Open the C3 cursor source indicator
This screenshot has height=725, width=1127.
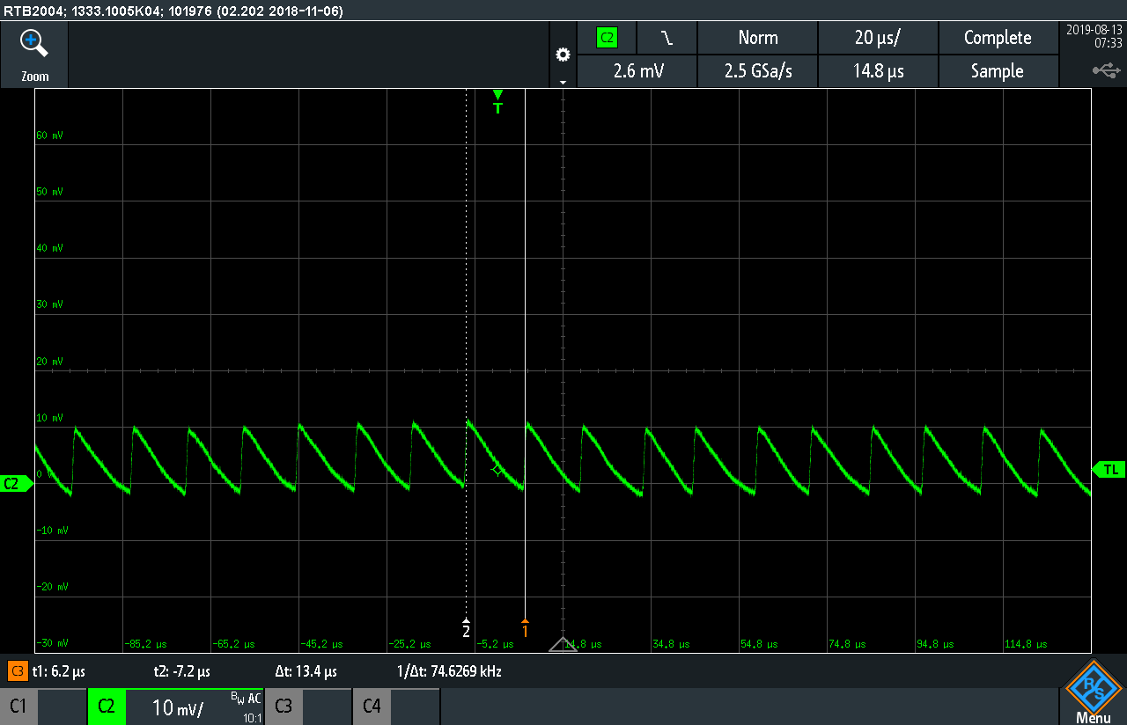tap(17, 671)
